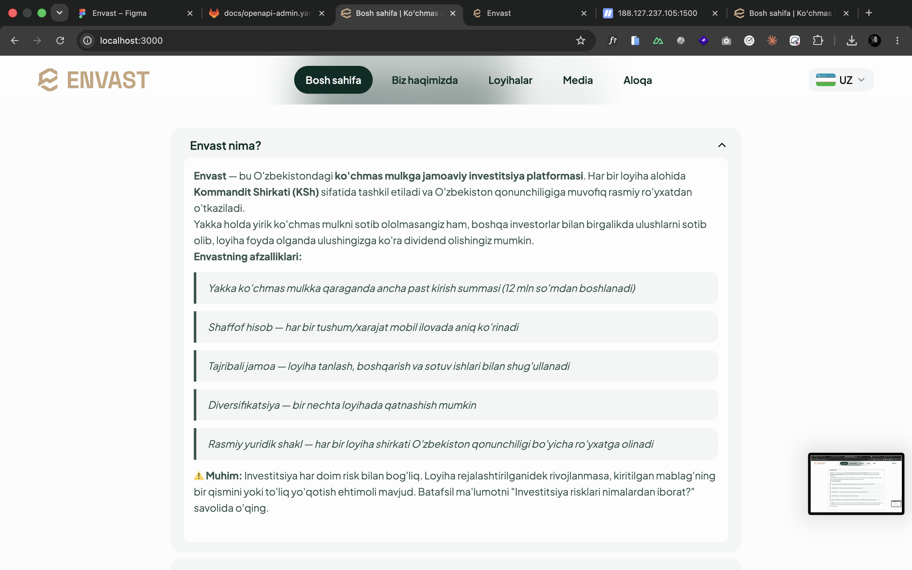The width and height of the screenshot is (912, 570).
Task: Click the Envastning afzalliklari: heading
Action: 248,256
